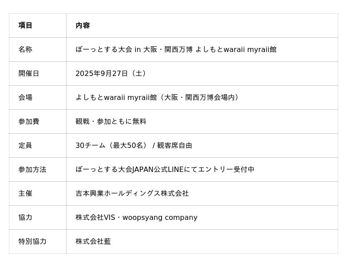Select the 名称 row label
Viewport: 355px width, 267px height.
pos(25,50)
